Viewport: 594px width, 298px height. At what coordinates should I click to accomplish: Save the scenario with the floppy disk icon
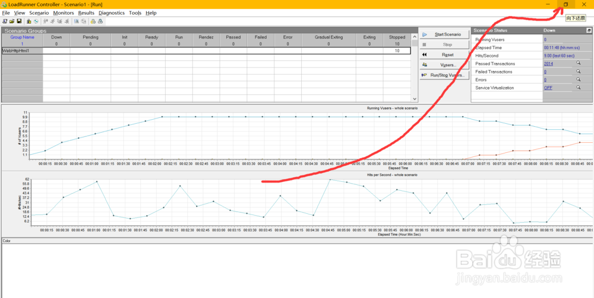[19, 21]
